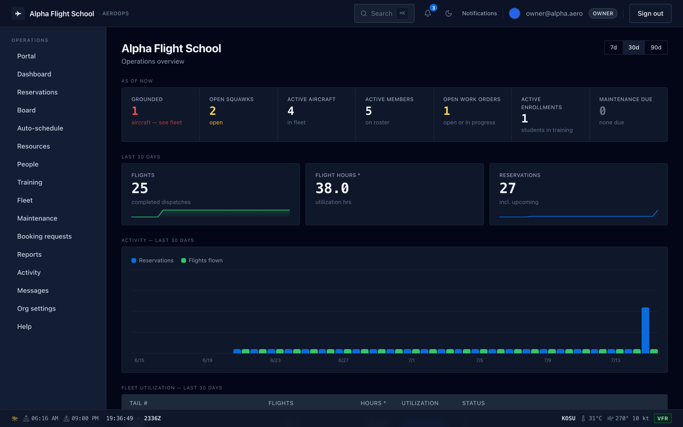
Task: Open the Open Squawks card
Action: click(239, 114)
